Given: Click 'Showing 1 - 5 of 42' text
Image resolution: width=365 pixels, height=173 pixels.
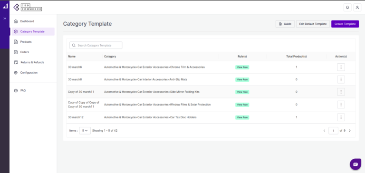Looking at the screenshot, I should (105, 131).
